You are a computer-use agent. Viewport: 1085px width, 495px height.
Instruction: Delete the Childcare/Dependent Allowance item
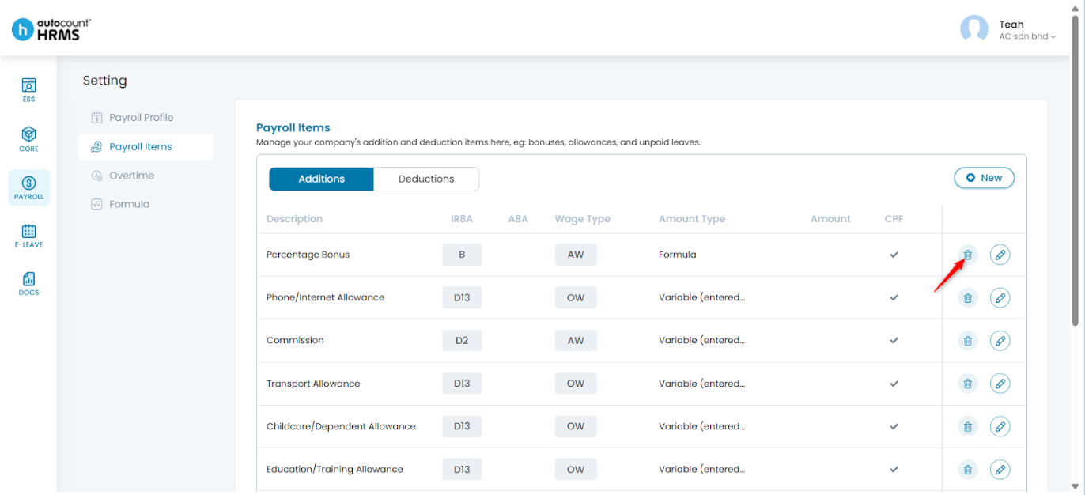(967, 427)
